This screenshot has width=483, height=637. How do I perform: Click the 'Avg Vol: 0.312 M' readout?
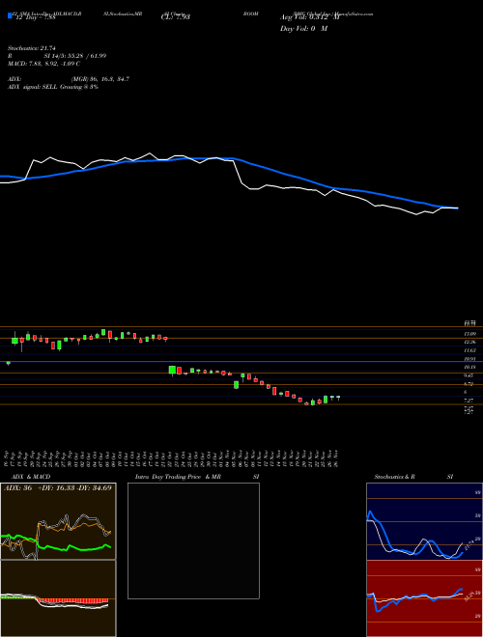point(309,17)
